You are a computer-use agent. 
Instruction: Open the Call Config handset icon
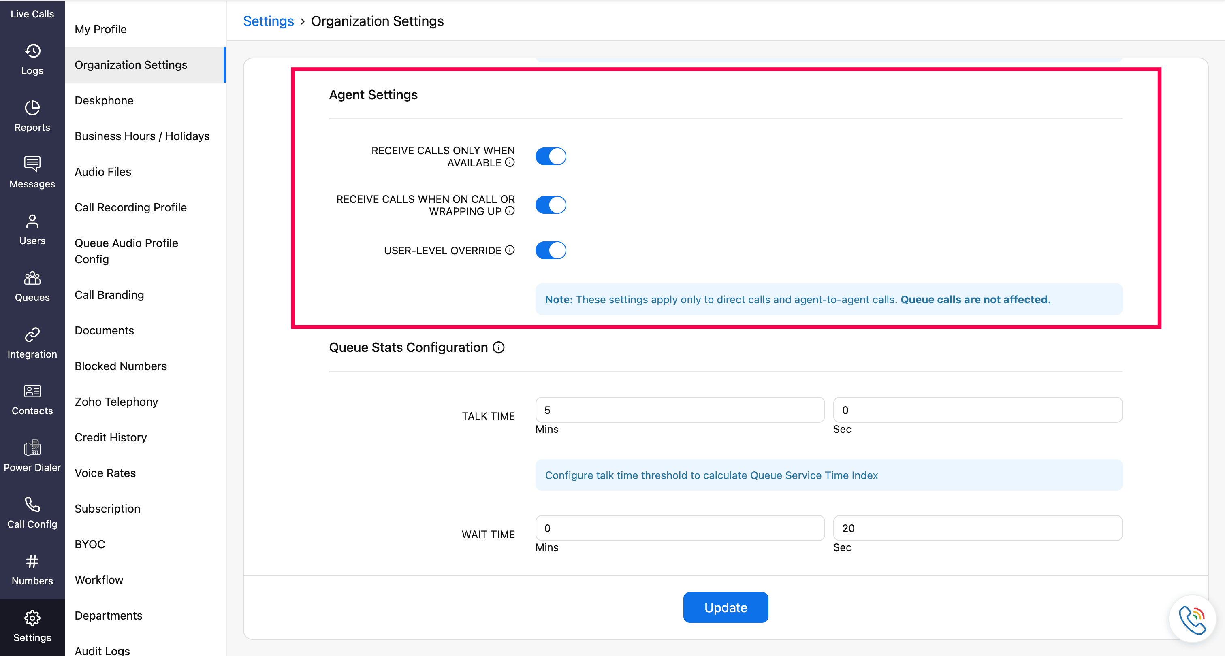click(32, 505)
